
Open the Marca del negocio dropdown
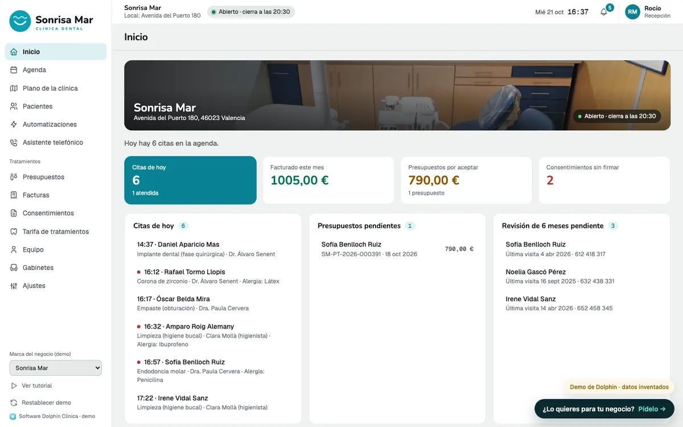click(x=56, y=368)
